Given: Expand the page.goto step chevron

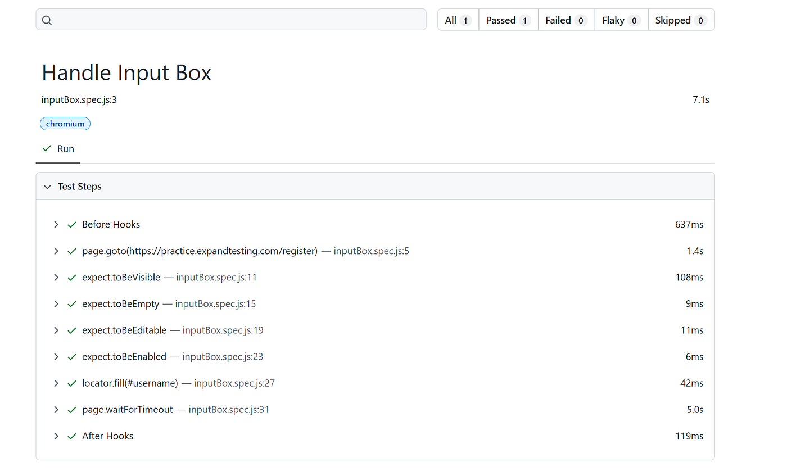Looking at the screenshot, I should [x=56, y=251].
